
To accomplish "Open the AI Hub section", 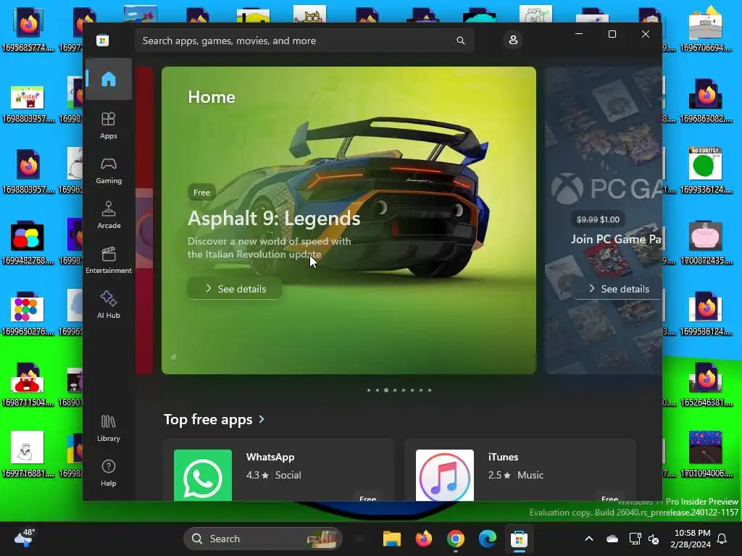I will click(109, 305).
